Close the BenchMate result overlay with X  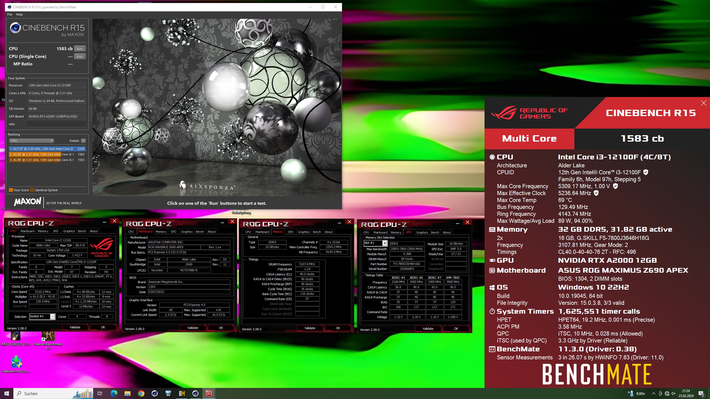[x=704, y=103]
